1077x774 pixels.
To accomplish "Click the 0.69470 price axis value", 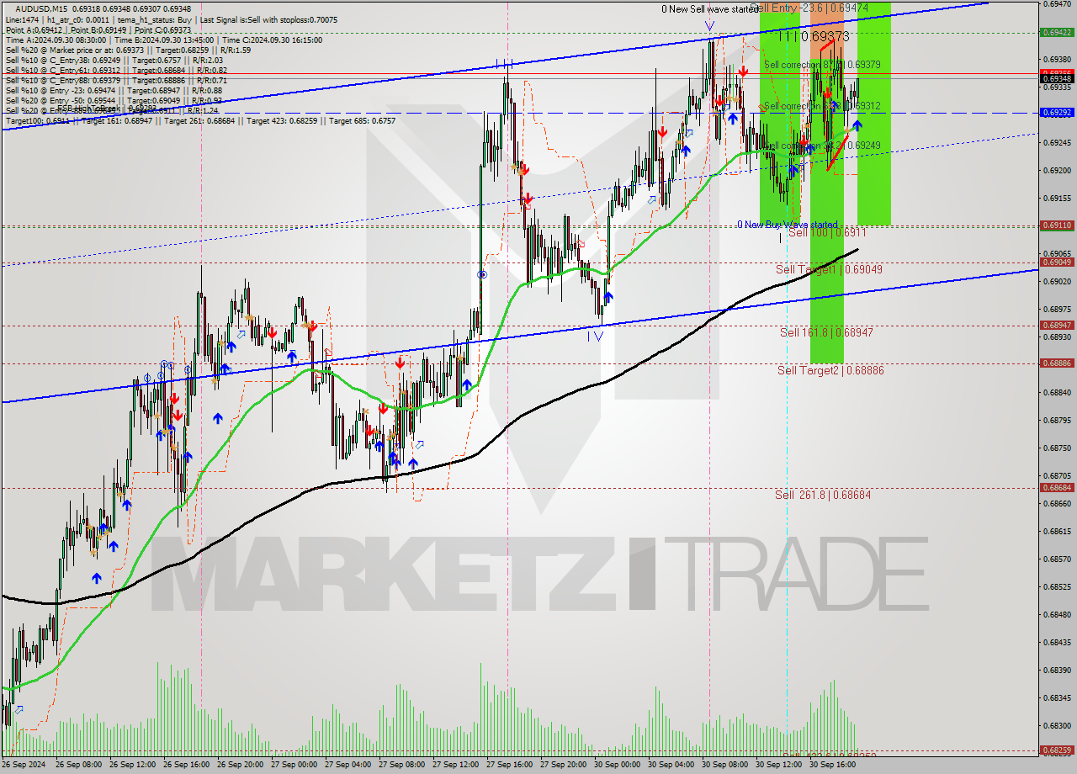I will (1057, 4).
